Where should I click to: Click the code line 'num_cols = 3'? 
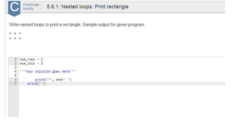(31, 63)
